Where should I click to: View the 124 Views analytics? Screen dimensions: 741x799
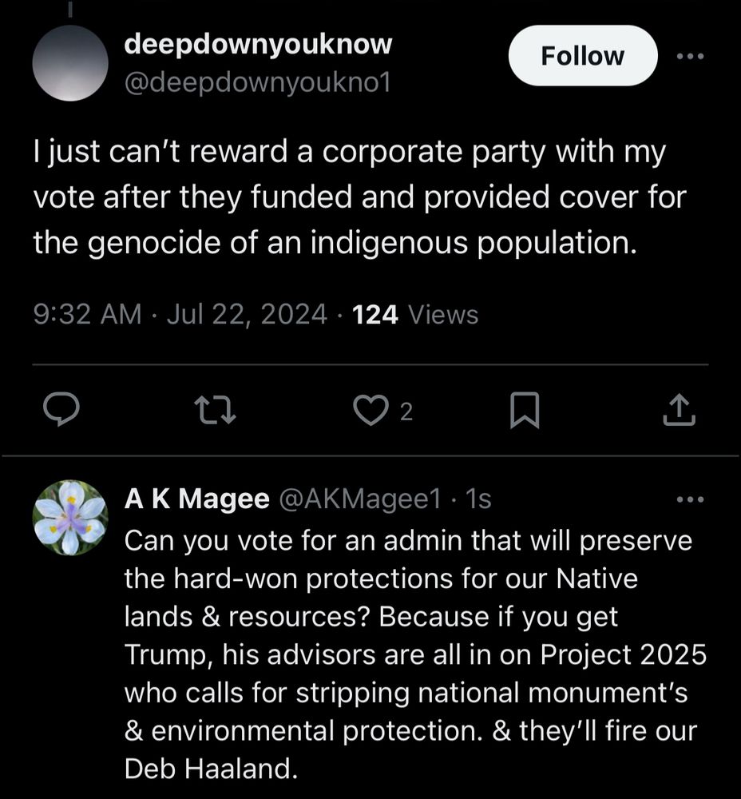[x=414, y=315]
